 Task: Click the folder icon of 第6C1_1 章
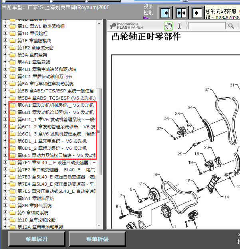(x=12, y=120)
